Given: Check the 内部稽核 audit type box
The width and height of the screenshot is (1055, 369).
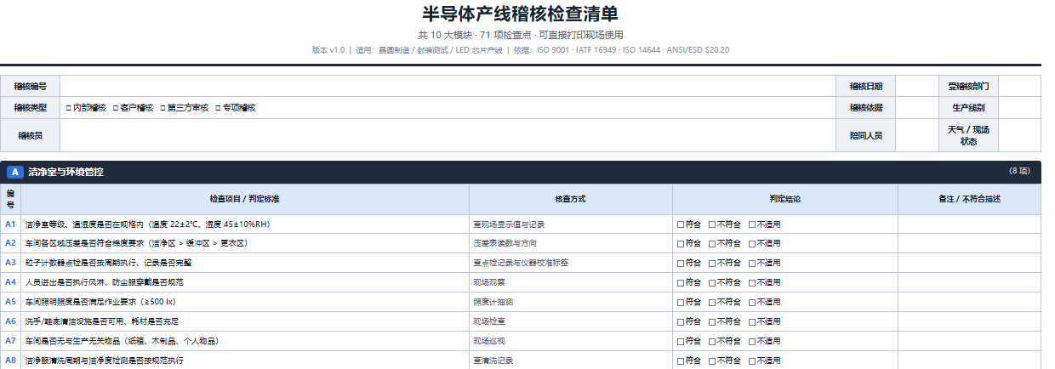Looking at the screenshot, I should point(68,108).
